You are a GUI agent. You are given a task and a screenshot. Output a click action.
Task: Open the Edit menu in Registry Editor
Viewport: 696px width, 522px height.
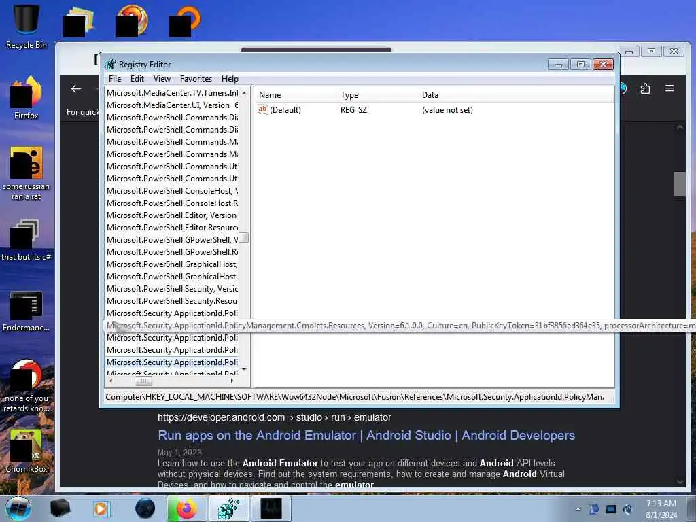pos(137,79)
